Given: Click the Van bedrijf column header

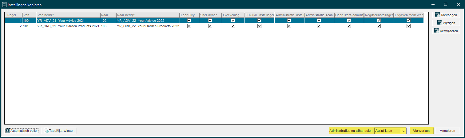Looking at the screenshot, I should pyautogui.click(x=68, y=15).
